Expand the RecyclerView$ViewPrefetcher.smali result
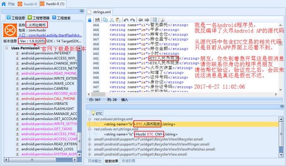Screen dimensions: 286x166 pyautogui.click(x=89, y=149)
